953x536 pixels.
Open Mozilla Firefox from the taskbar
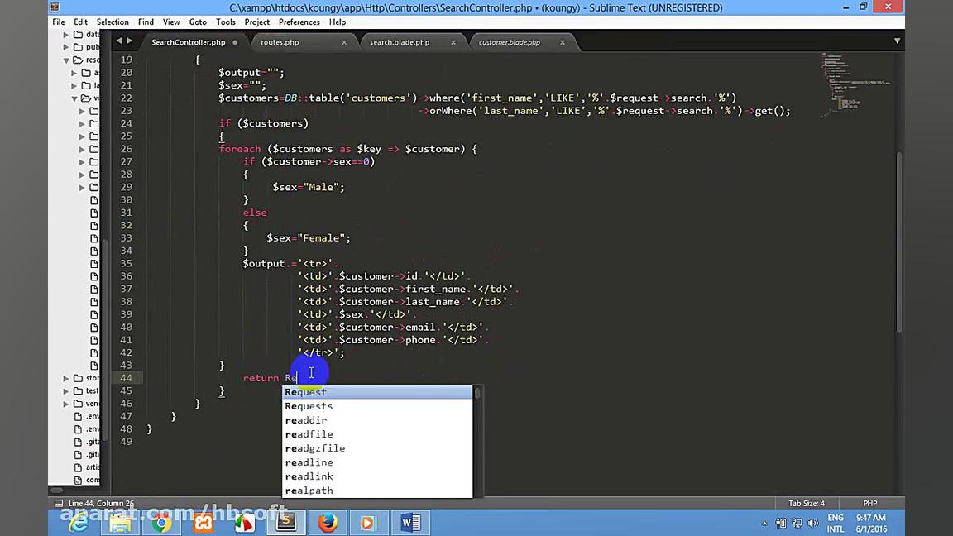pyautogui.click(x=327, y=522)
